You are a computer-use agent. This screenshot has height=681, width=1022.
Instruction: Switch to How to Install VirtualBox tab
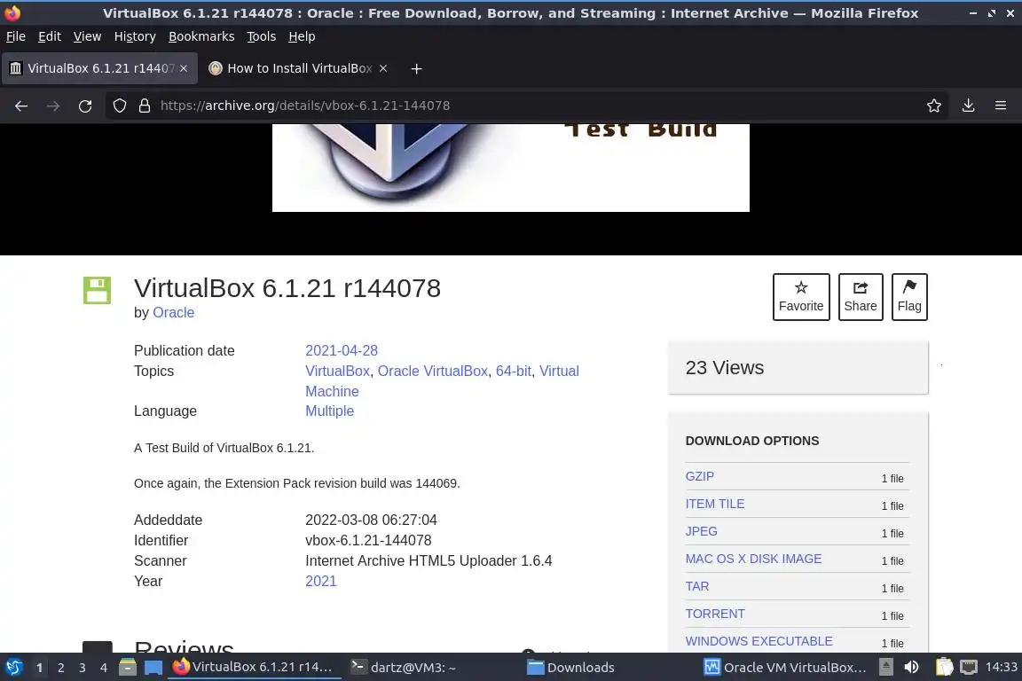(x=299, y=68)
